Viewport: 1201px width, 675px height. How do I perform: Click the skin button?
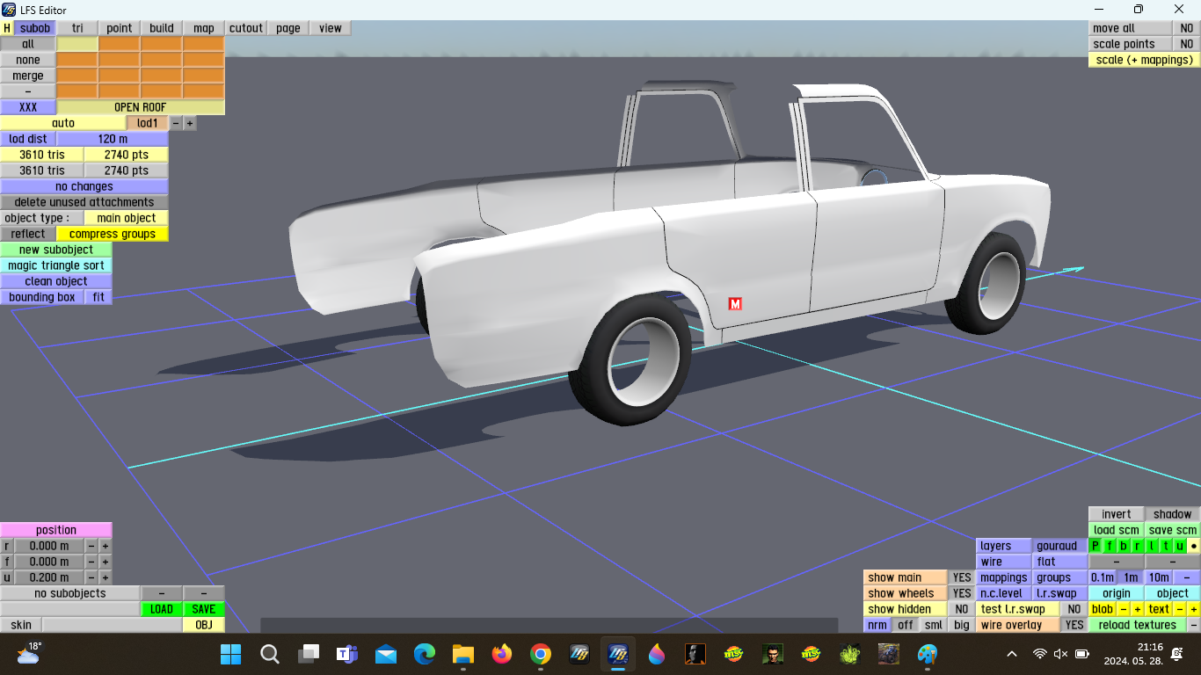[x=21, y=625]
